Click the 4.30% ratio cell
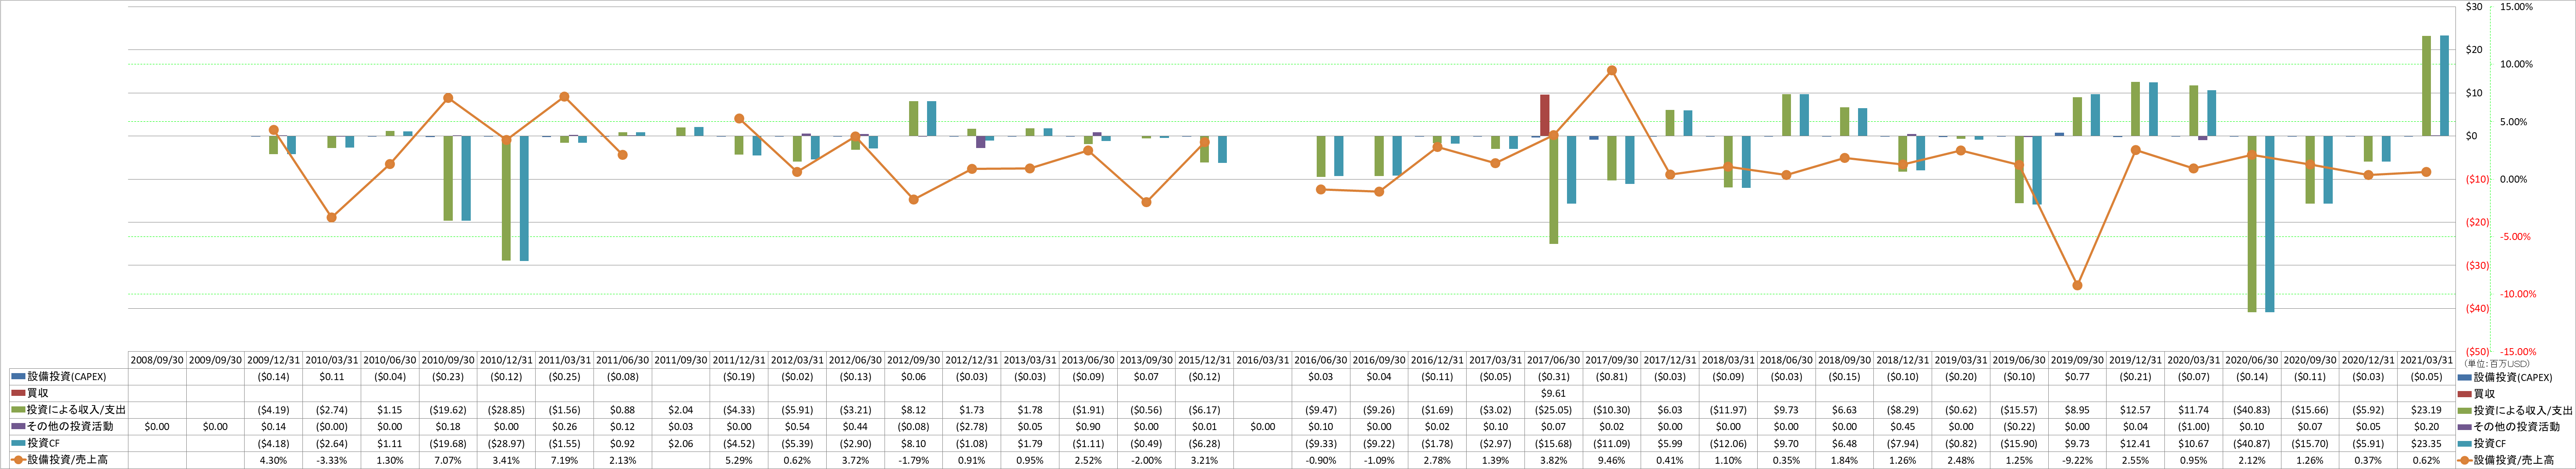 tap(274, 460)
